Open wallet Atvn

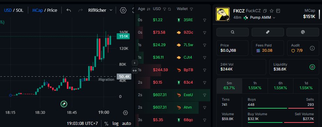188,107
